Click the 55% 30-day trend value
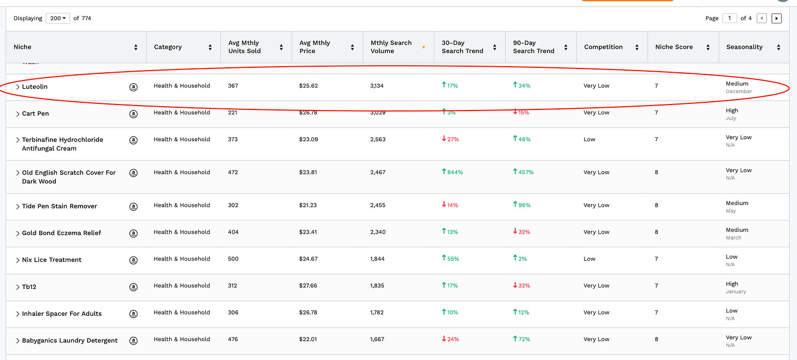The image size is (797, 360). pos(450,259)
